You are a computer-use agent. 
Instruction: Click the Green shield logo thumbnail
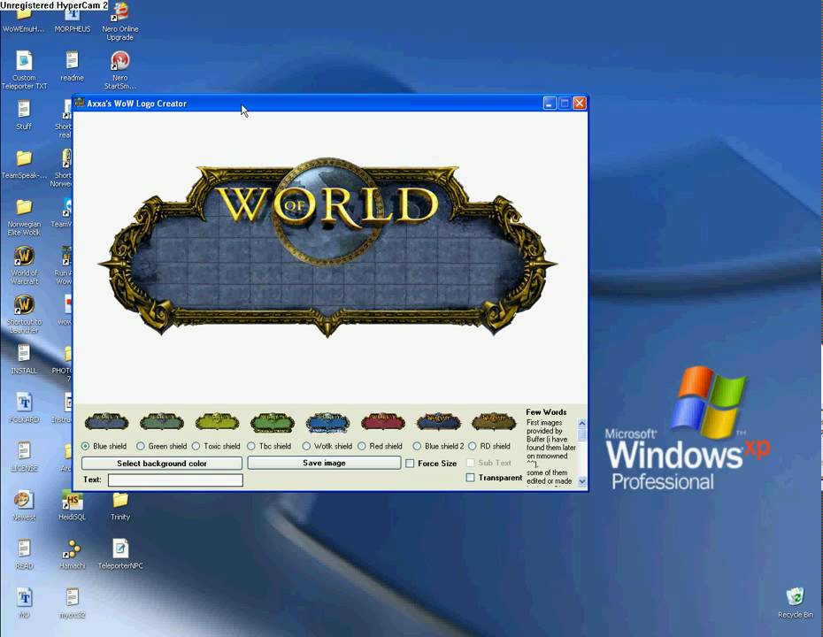point(162,422)
